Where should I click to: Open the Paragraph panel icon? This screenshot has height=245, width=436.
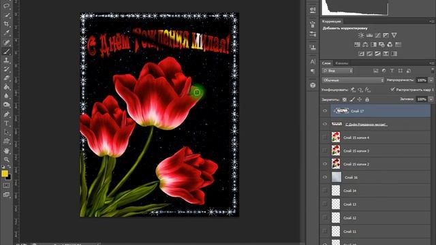(x=313, y=71)
